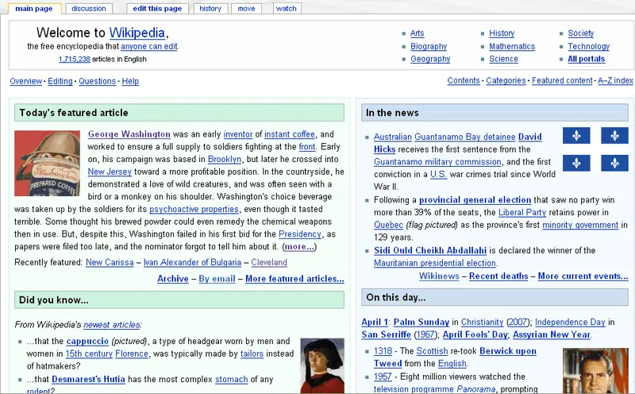Open the History portal link
635x394 pixels.
502,33
